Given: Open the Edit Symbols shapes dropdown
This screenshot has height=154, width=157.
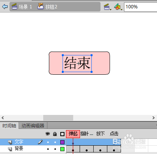Looking at the screenshot, I should tap(118, 7).
